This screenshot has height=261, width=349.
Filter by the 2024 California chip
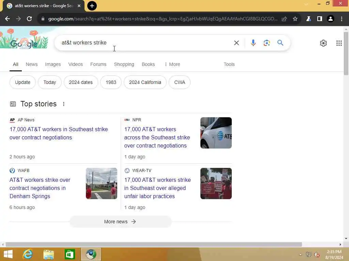[x=145, y=82]
